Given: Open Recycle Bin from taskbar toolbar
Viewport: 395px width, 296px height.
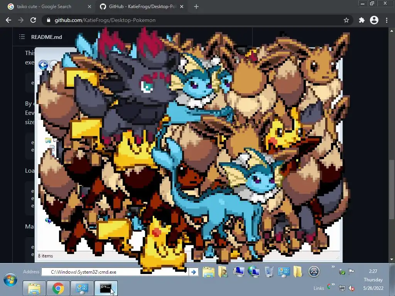Looking at the screenshot, I should 269,272.
